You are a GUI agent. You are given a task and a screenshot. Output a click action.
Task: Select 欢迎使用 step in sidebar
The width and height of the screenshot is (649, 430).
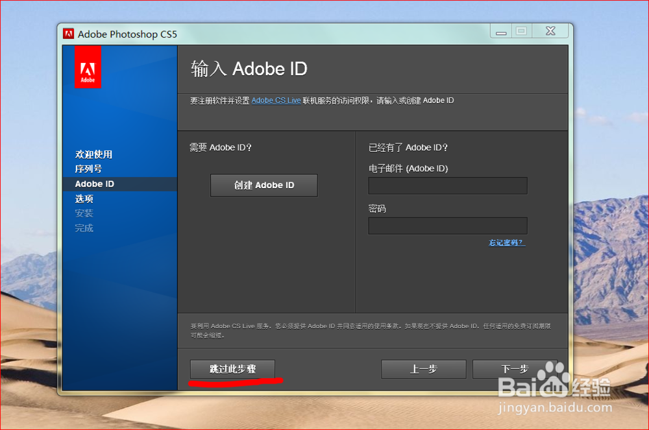coord(93,154)
